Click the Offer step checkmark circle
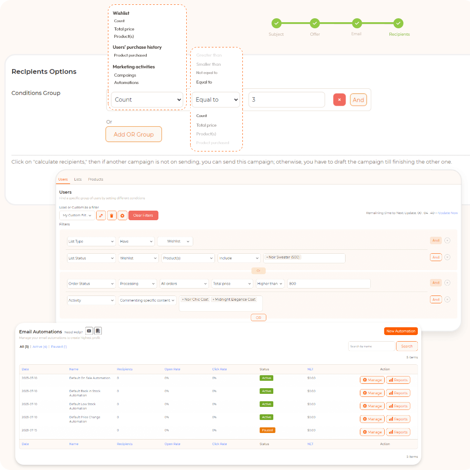This screenshot has height=470, width=470. [315, 23]
